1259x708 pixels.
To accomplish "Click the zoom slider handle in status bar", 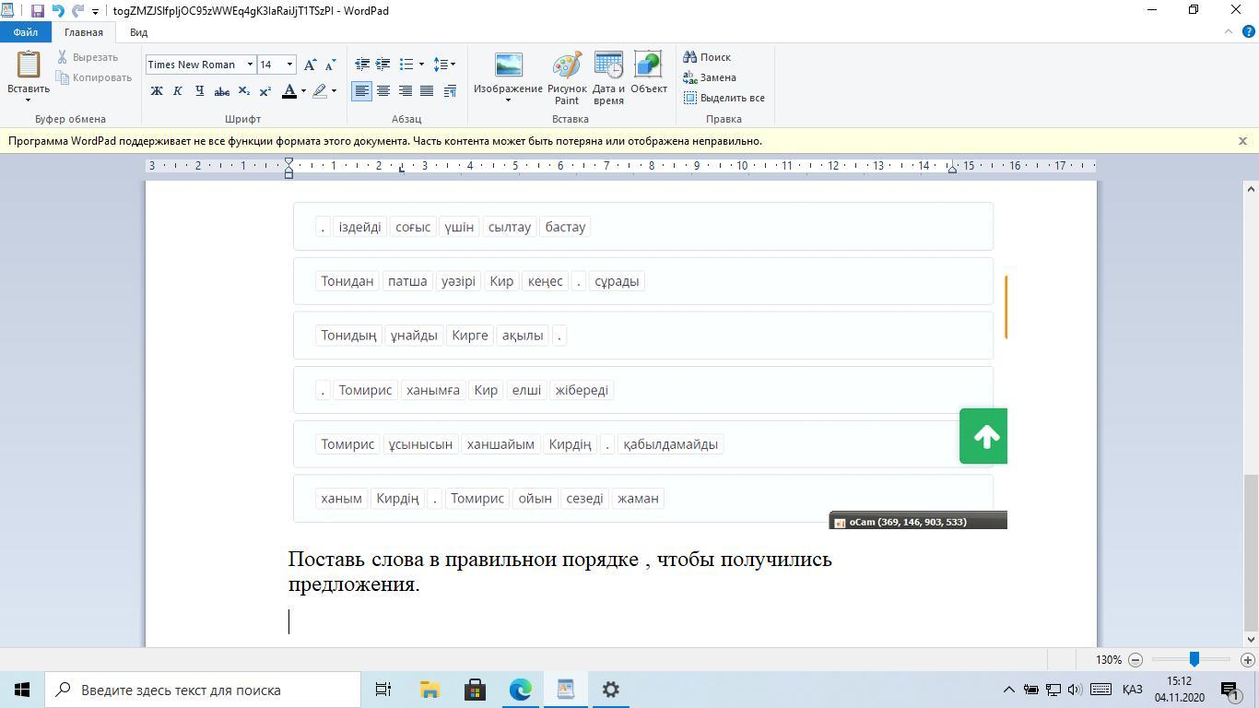I will pyautogui.click(x=1194, y=659).
